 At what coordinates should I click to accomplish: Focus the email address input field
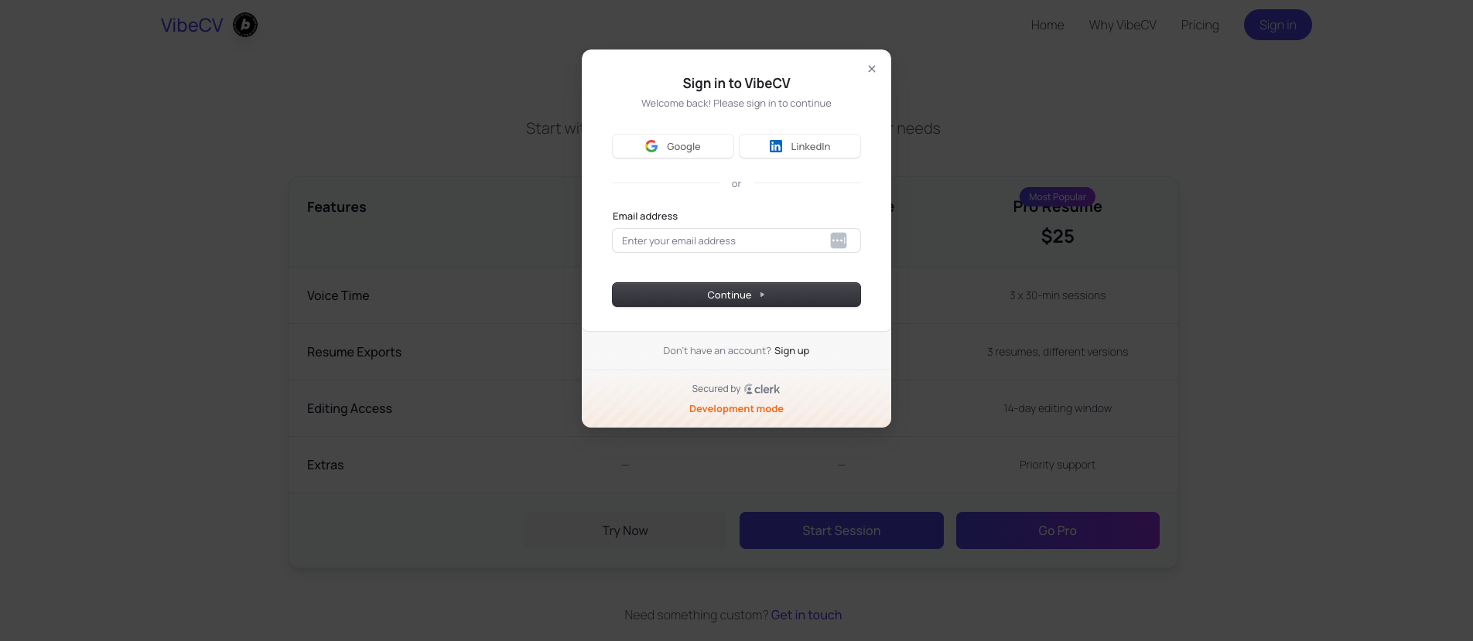pos(719,240)
